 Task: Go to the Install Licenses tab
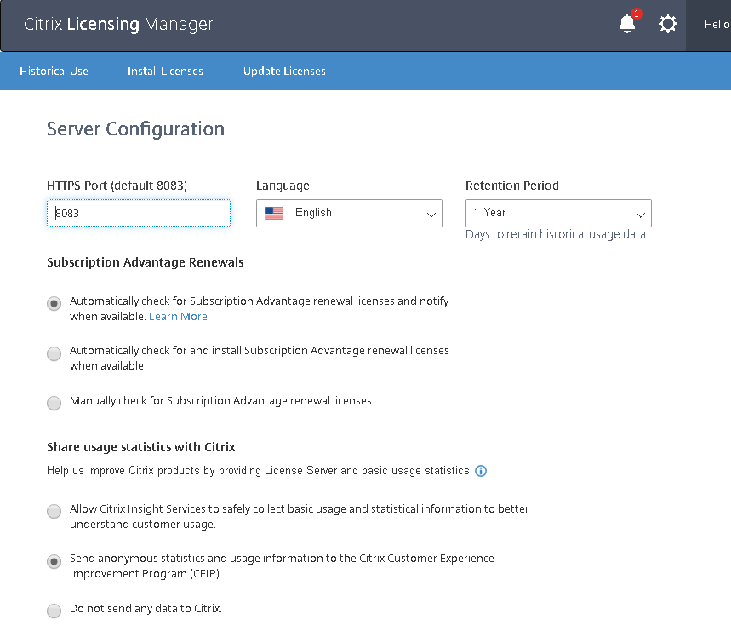pyautogui.click(x=165, y=72)
